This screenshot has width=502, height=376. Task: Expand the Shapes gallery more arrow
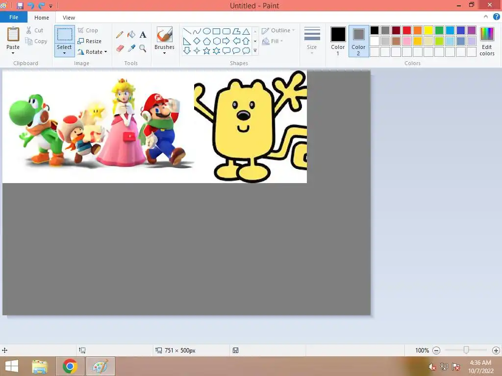coord(255,50)
